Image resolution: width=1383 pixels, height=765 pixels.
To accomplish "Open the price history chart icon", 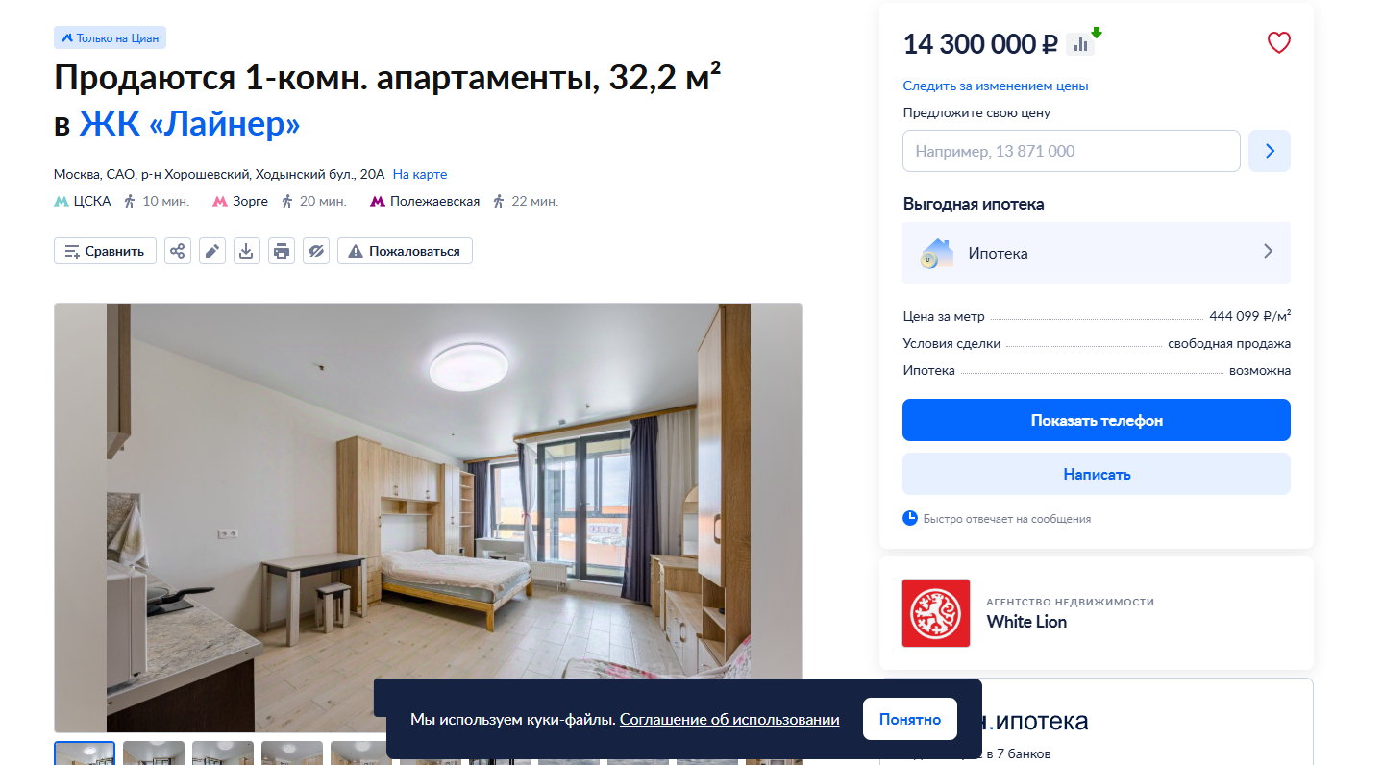I will click(1081, 43).
